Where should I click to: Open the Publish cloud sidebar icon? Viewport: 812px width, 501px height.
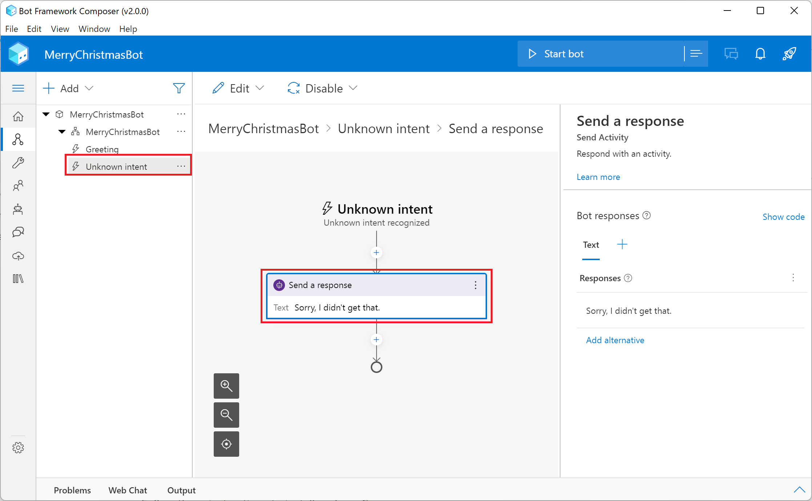click(18, 256)
